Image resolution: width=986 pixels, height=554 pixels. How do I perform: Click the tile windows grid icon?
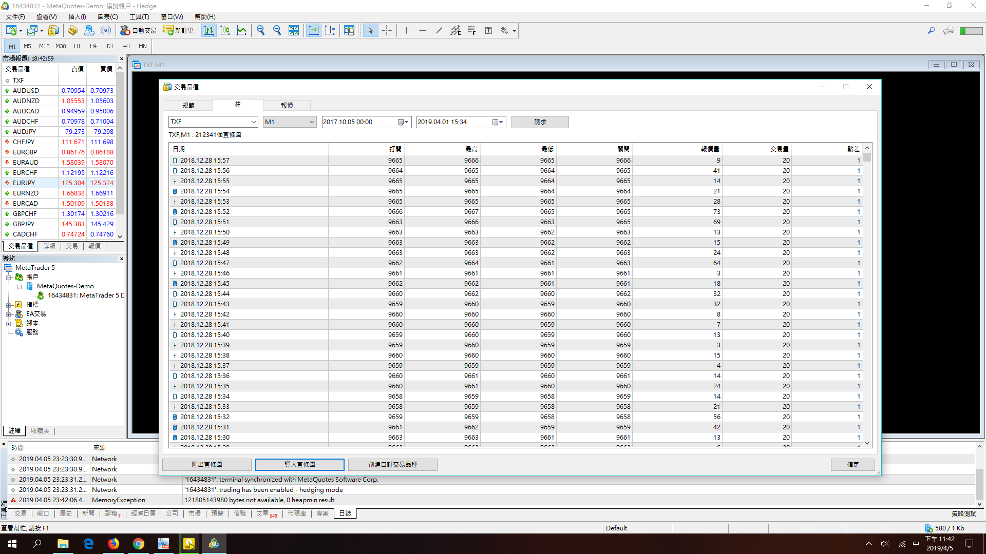tap(293, 30)
